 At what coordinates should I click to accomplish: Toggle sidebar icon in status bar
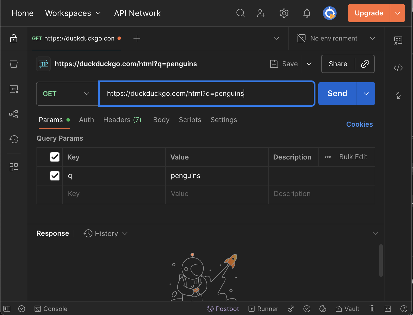click(x=7, y=309)
